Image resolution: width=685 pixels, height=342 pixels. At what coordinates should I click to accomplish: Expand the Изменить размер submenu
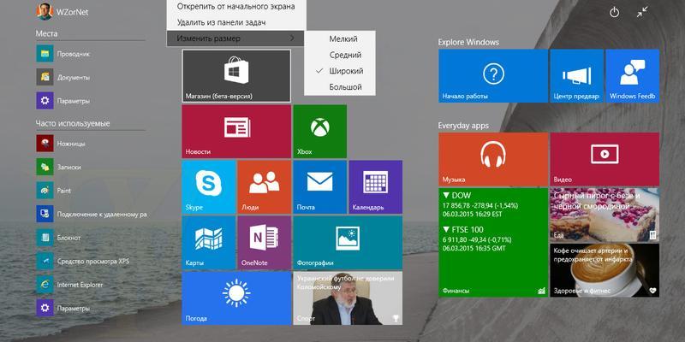235,38
